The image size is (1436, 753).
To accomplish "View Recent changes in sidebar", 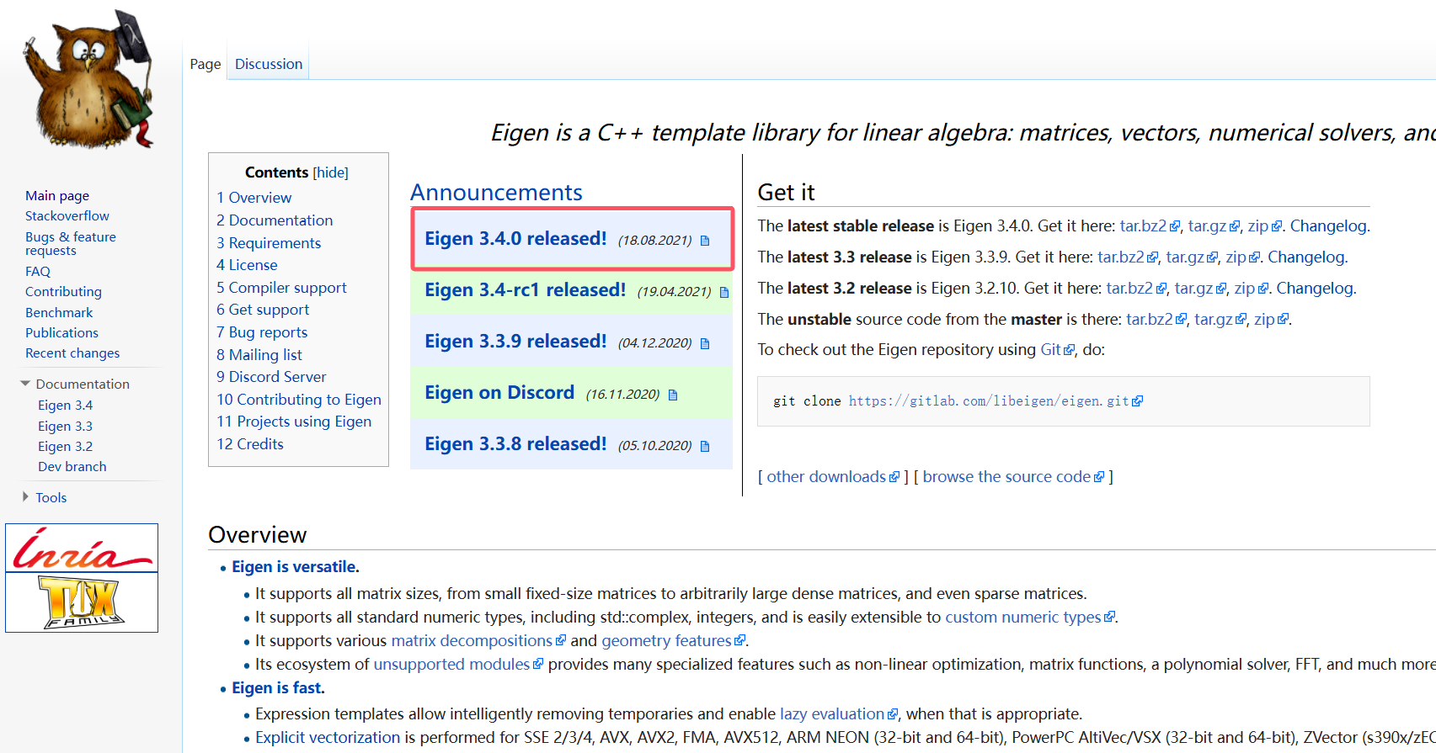I will pyautogui.click(x=72, y=353).
